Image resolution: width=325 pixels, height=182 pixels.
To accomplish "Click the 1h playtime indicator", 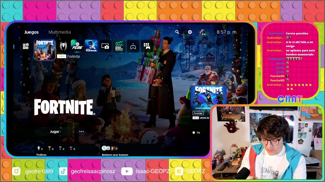I will tap(196, 132).
